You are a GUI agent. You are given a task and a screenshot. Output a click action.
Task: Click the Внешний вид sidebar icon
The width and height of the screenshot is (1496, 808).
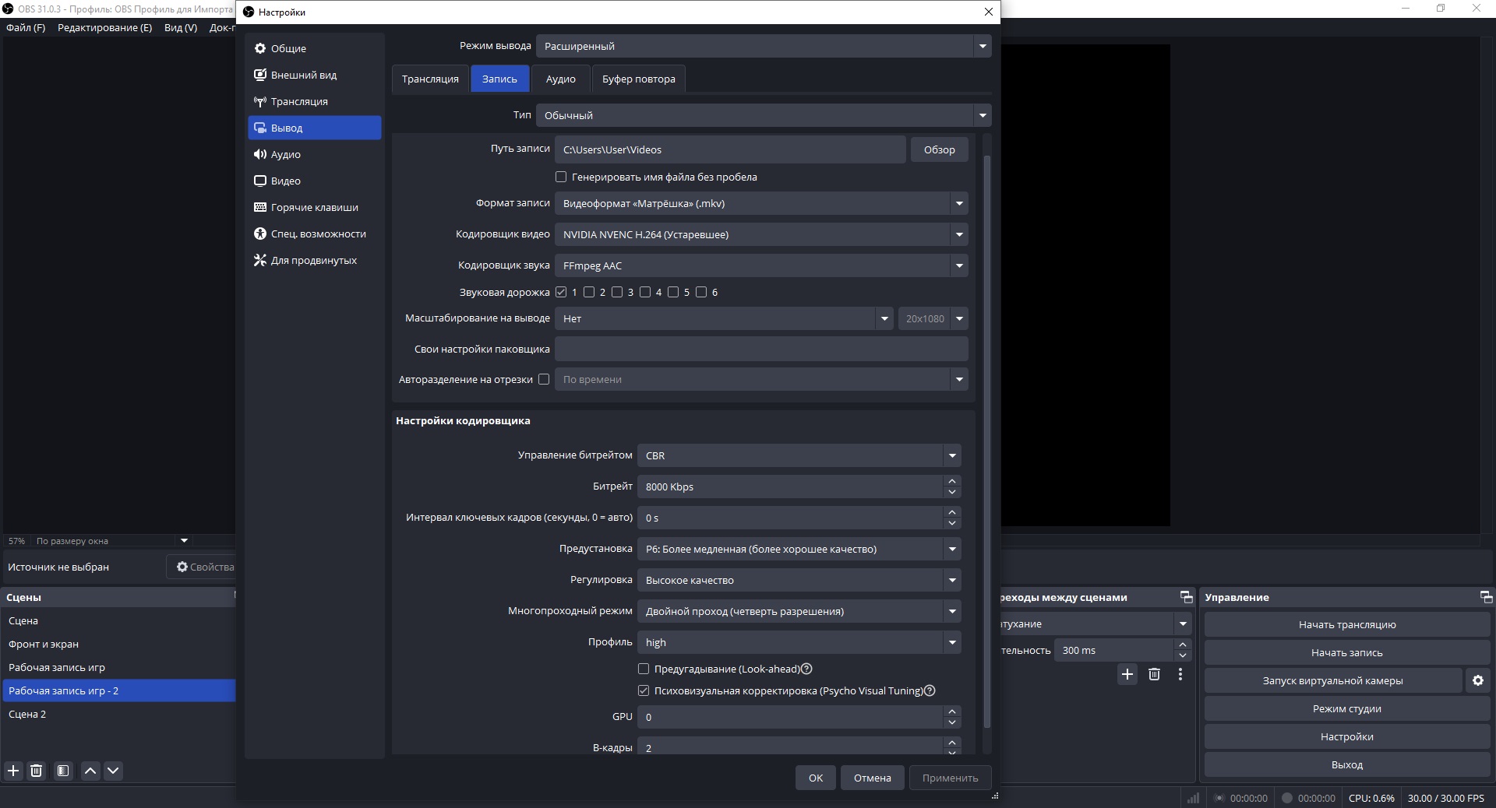[260, 75]
